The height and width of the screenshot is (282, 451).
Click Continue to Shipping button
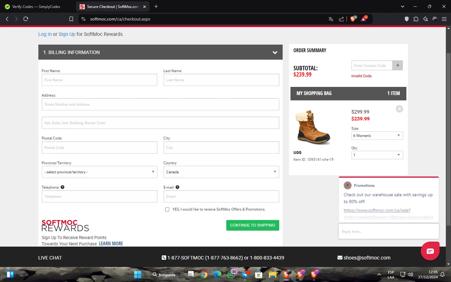click(x=253, y=225)
